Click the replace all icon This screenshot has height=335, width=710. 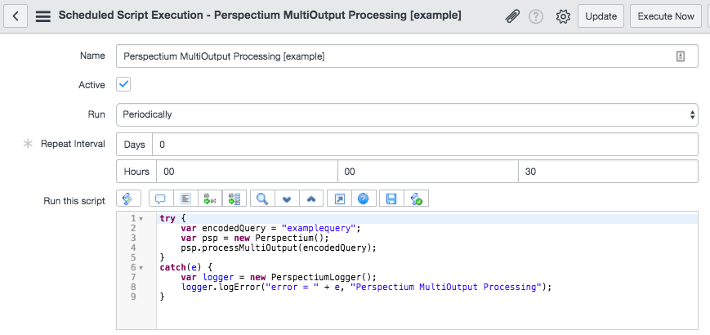coord(234,199)
